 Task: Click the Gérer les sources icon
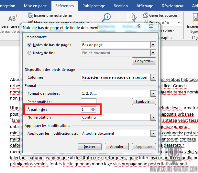pyautogui.click(x=145, y=15)
